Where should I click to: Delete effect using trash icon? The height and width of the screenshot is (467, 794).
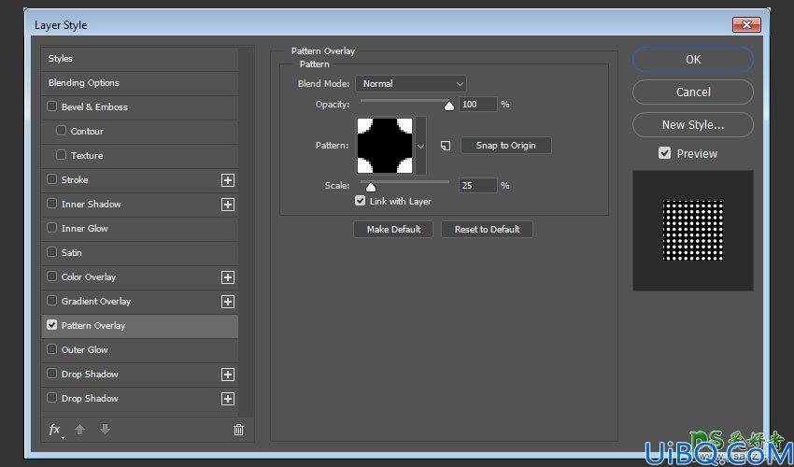point(238,430)
